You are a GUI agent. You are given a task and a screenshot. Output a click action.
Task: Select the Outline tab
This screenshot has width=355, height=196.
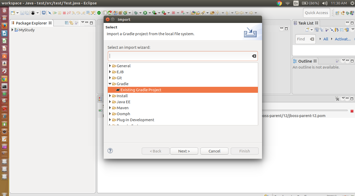(x=305, y=61)
